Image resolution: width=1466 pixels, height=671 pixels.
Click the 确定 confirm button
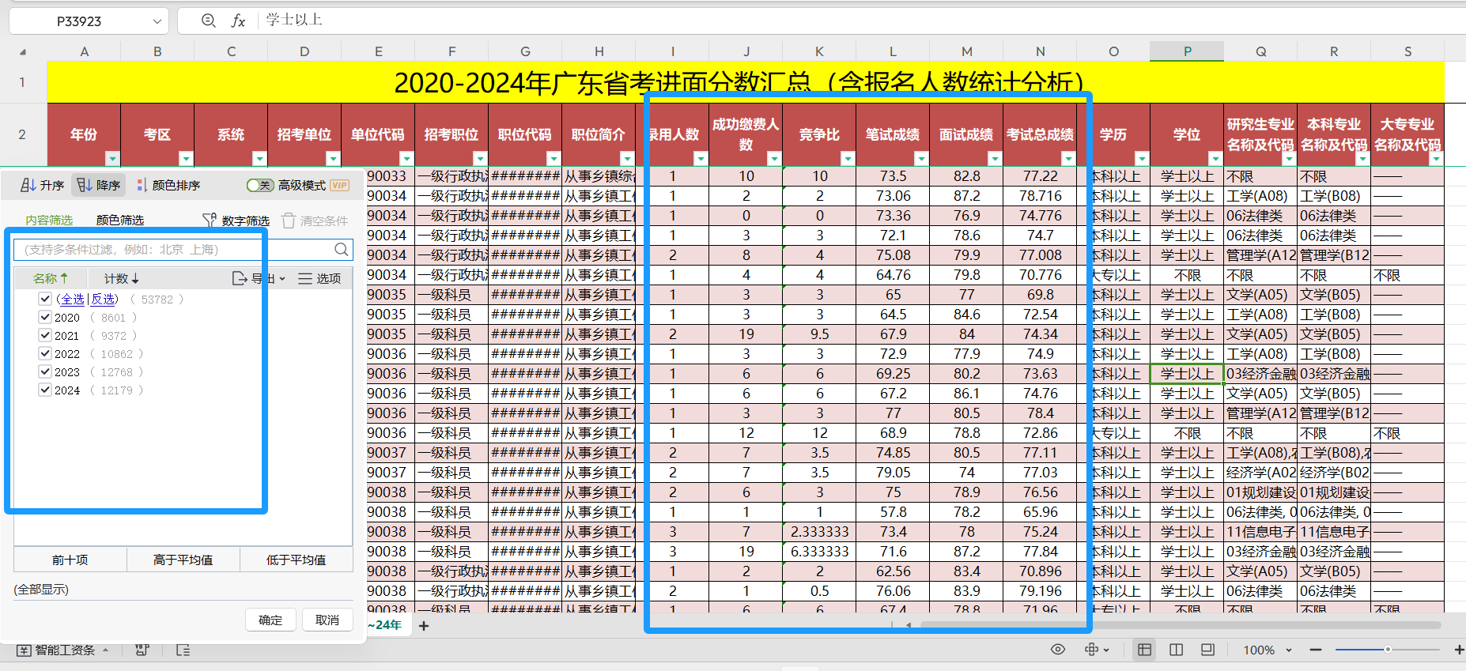[270, 620]
